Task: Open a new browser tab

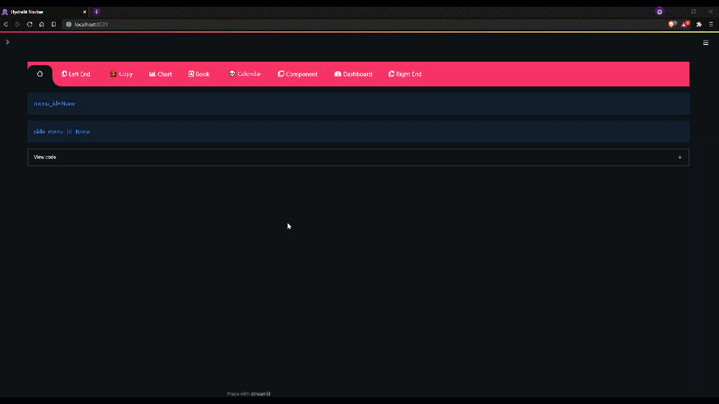Action: pos(97,12)
